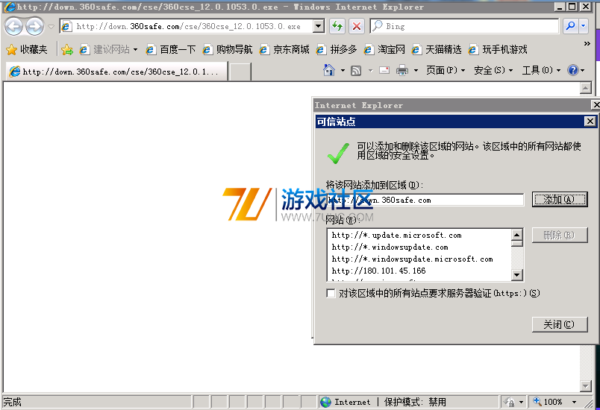Click the 100% zoom level button
Image resolution: width=600 pixels, height=410 pixels.
548,402
